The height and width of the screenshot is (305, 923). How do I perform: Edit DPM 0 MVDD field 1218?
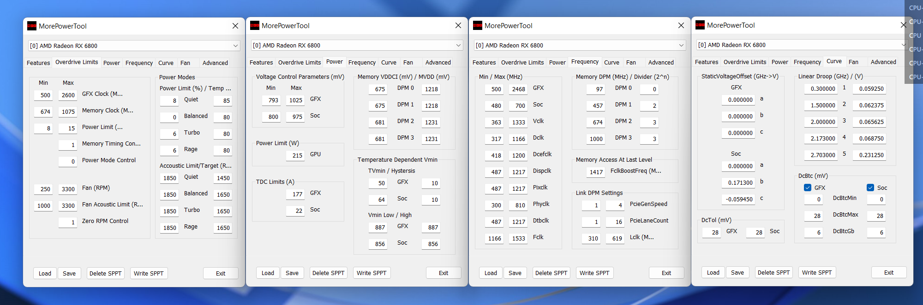coord(431,89)
